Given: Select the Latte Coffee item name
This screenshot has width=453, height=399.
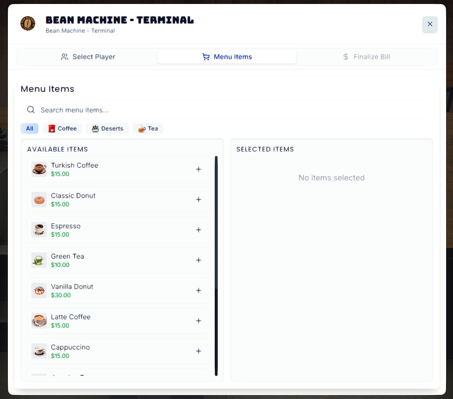Looking at the screenshot, I should tap(71, 317).
